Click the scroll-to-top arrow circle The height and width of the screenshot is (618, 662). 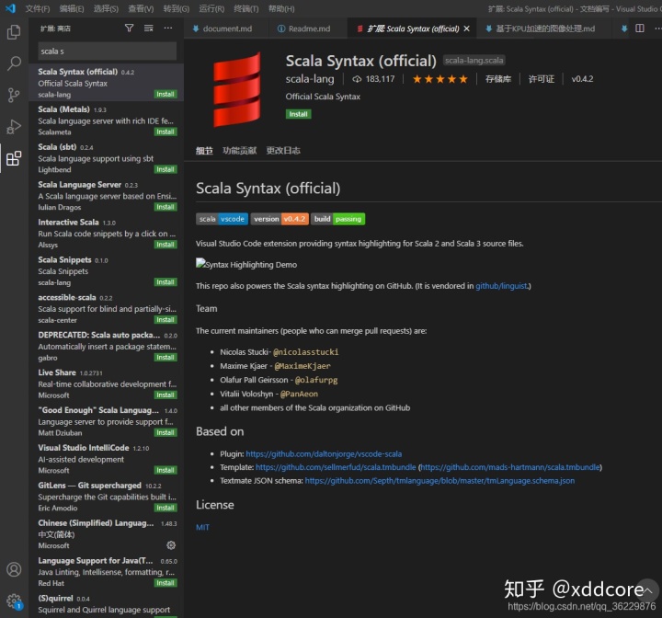click(x=646, y=590)
